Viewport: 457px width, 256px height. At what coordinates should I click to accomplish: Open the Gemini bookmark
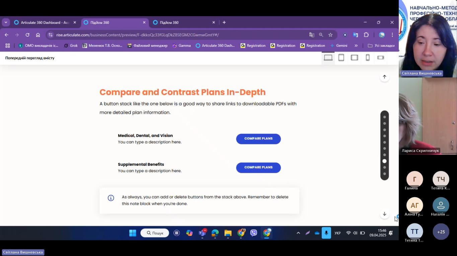(x=339, y=45)
